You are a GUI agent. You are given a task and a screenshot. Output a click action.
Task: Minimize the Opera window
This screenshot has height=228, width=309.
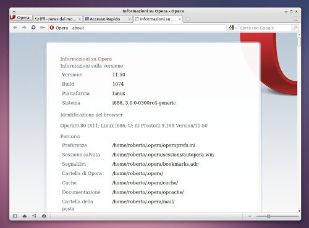tap(286, 12)
